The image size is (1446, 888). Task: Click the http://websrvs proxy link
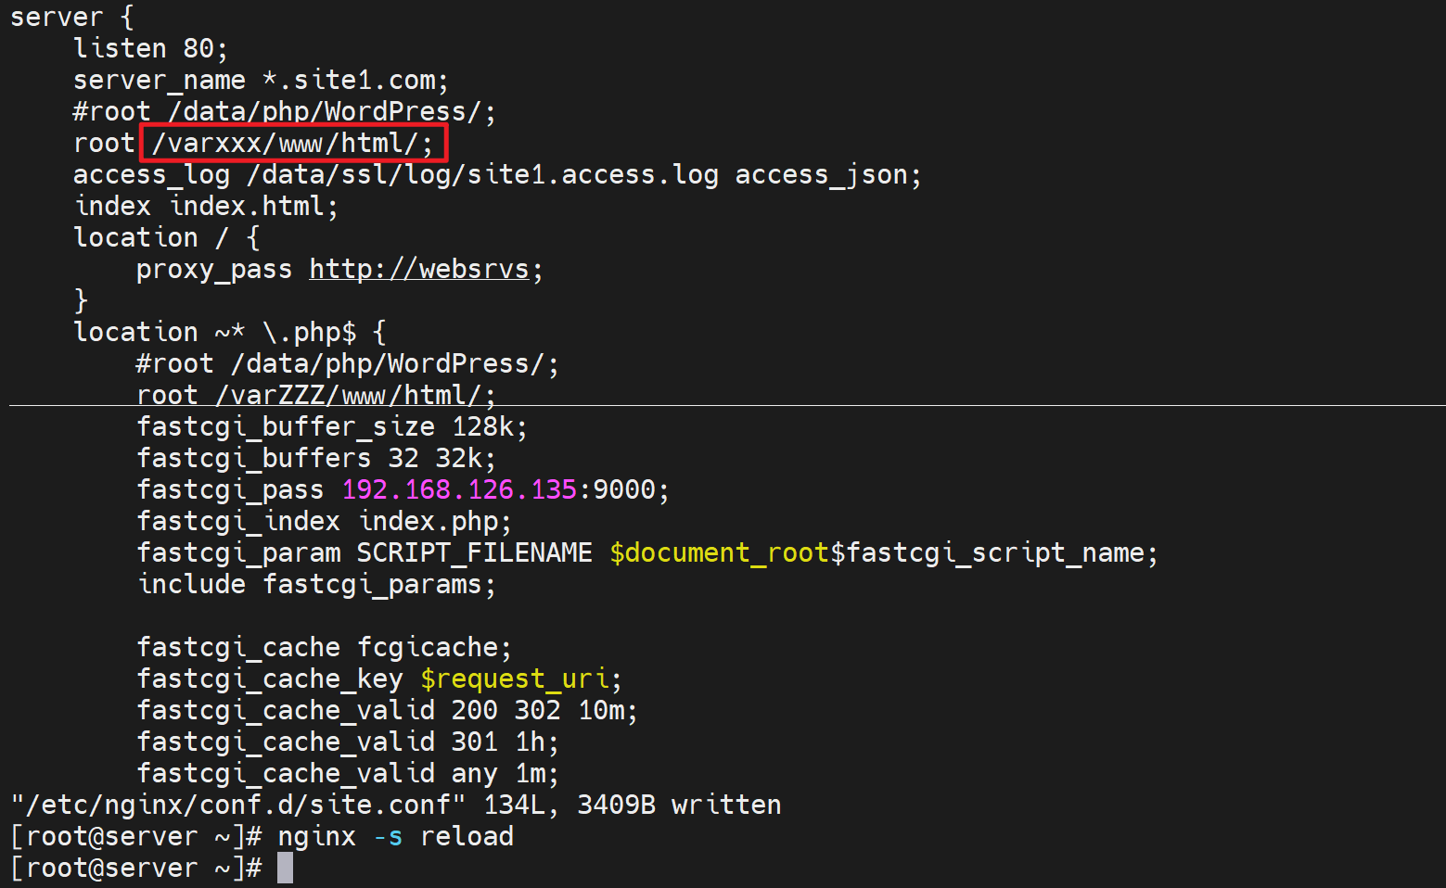pyautogui.click(x=418, y=270)
